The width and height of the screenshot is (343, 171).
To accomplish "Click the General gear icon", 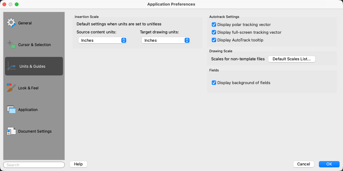I will (11, 23).
